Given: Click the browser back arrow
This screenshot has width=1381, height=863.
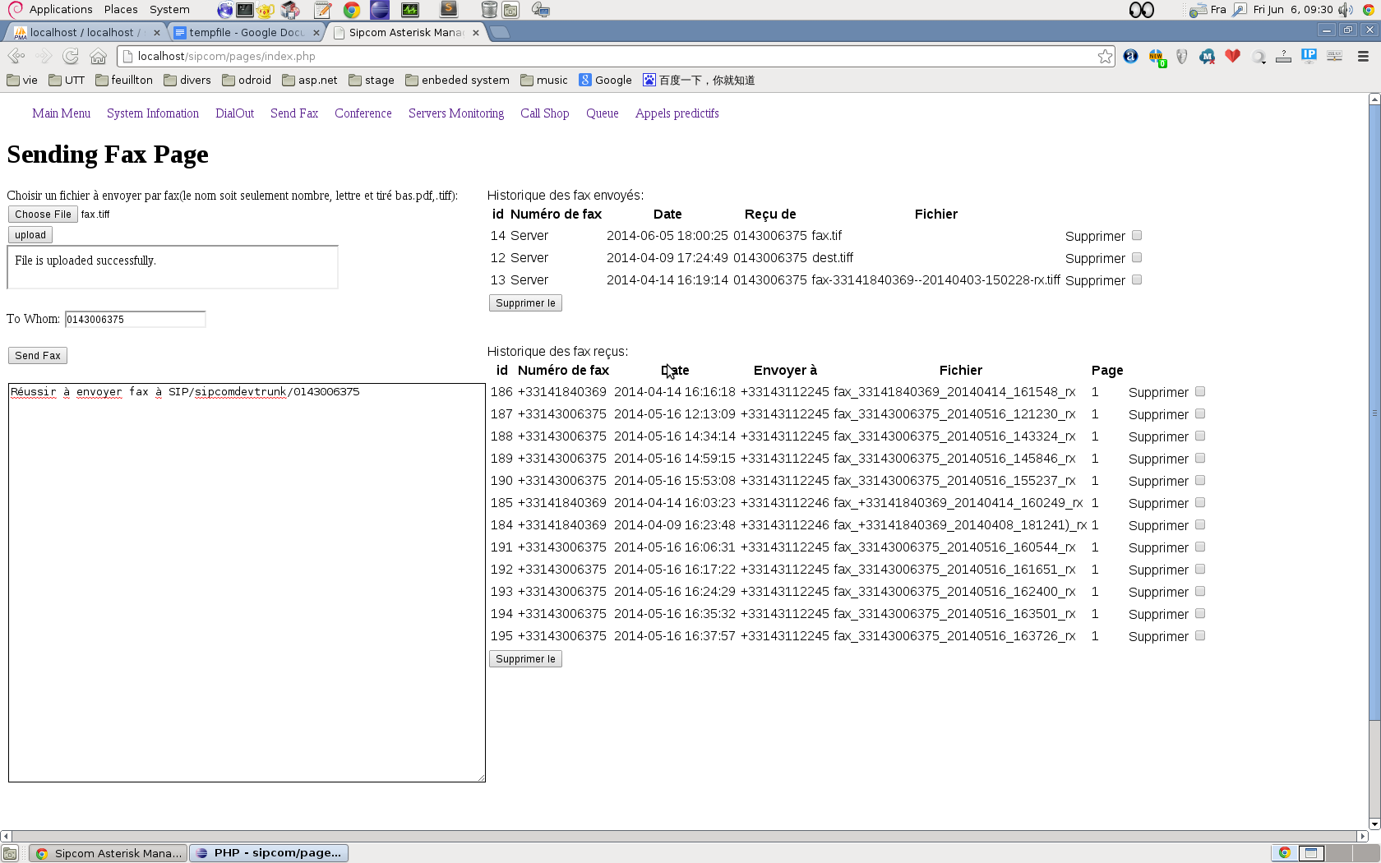Looking at the screenshot, I should [16, 56].
